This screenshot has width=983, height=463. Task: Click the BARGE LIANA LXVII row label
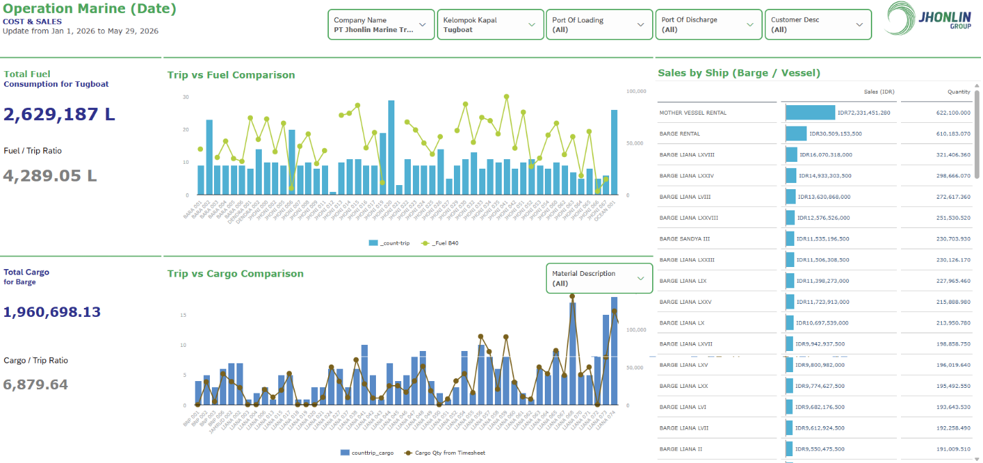click(685, 344)
